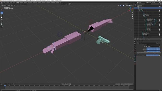
Task: Click the Clear Inverse button
Action: pos(155,53)
